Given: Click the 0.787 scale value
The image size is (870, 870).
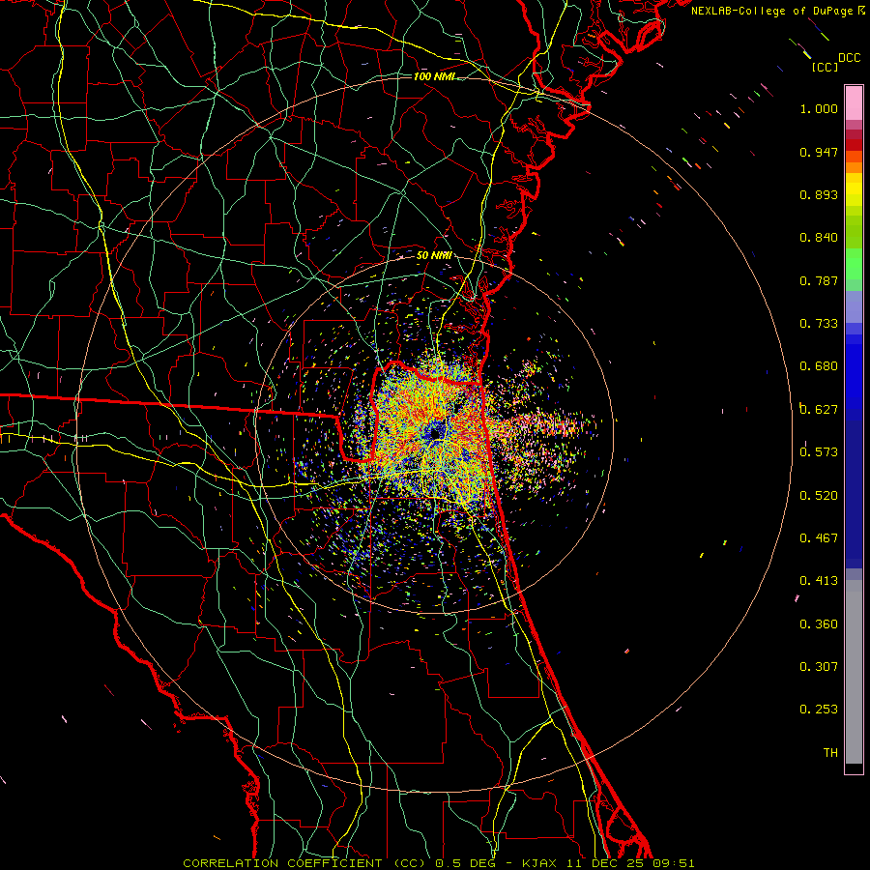Looking at the screenshot, I should [819, 280].
